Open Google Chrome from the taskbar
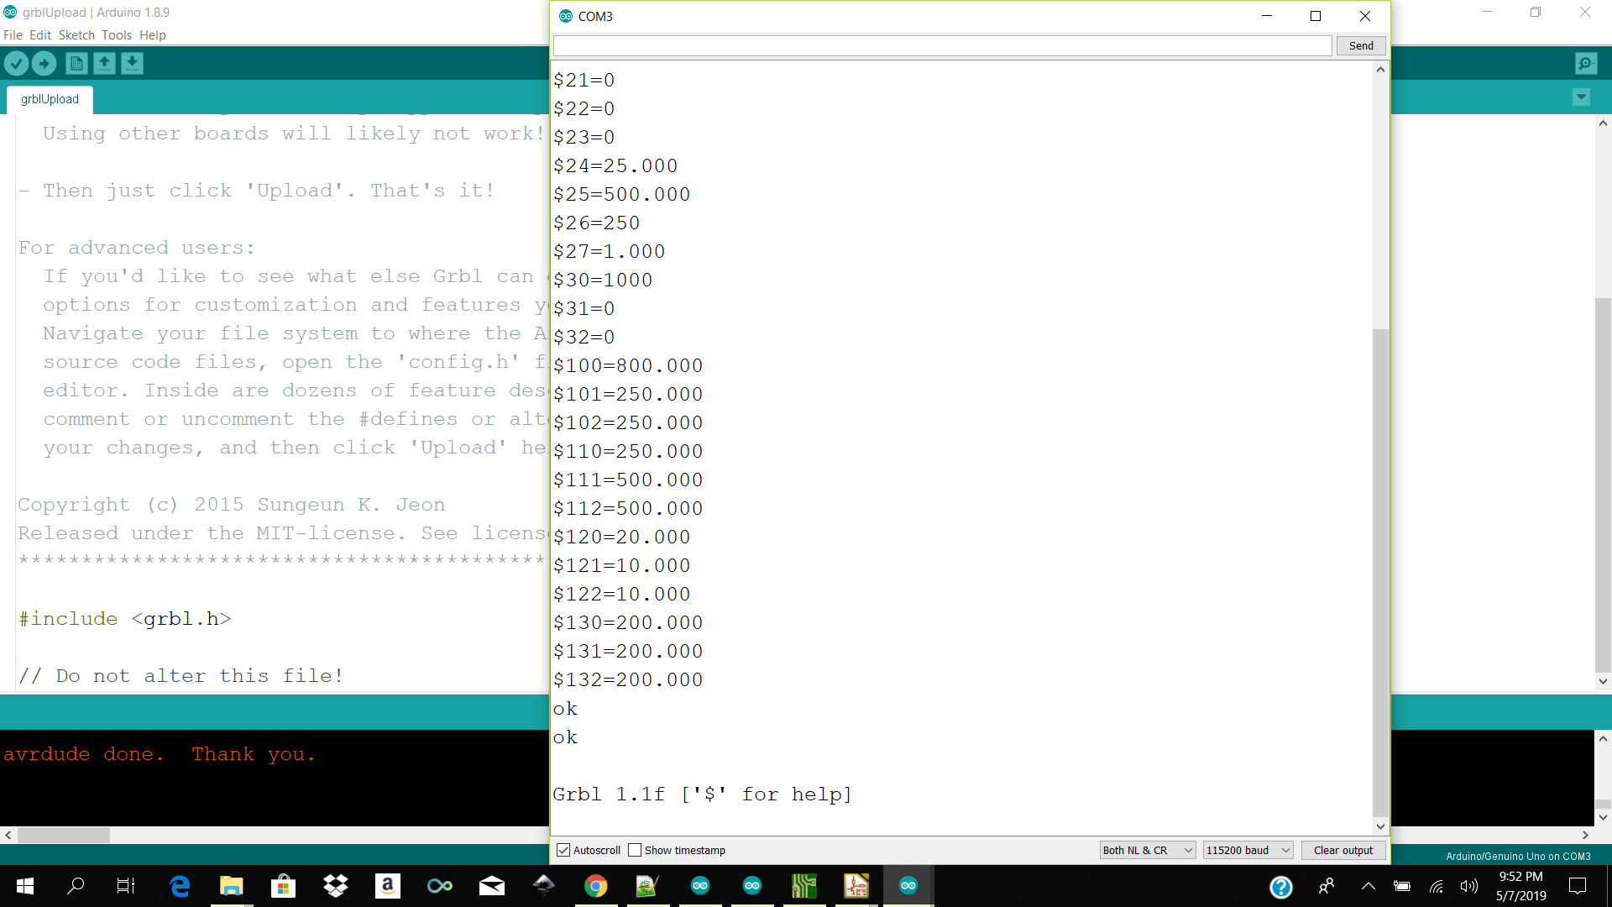1612x907 pixels. [595, 885]
